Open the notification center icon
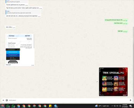Image resolution: width=134 pixels, height=108 pixels. coord(131,106)
